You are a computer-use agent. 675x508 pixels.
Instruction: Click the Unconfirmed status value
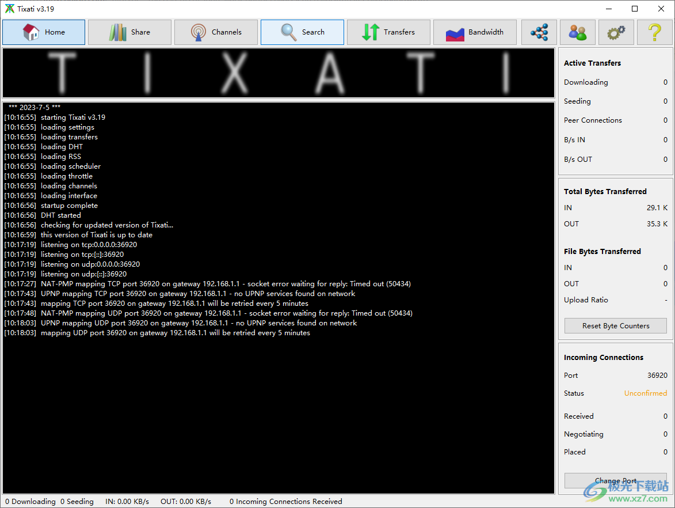click(645, 393)
